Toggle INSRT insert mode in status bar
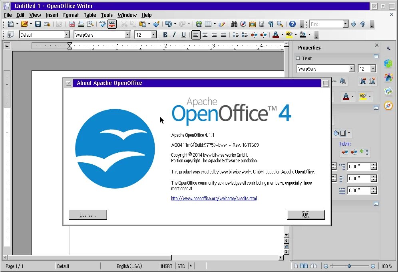Image resolution: width=398 pixels, height=272 pixels. 167,266
